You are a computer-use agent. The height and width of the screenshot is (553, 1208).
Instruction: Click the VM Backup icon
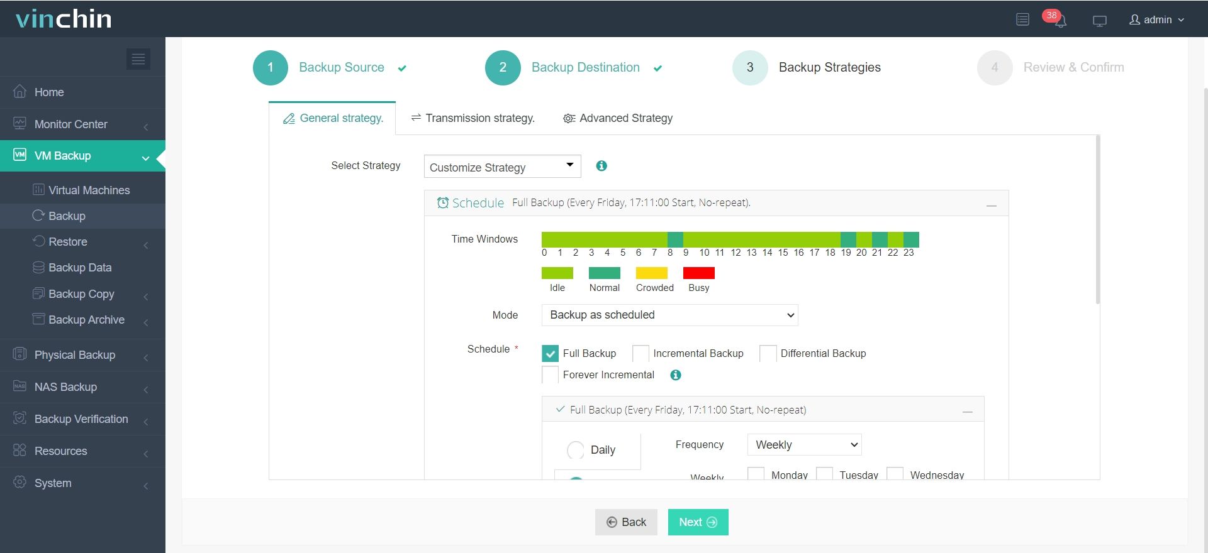coord(20,155)
